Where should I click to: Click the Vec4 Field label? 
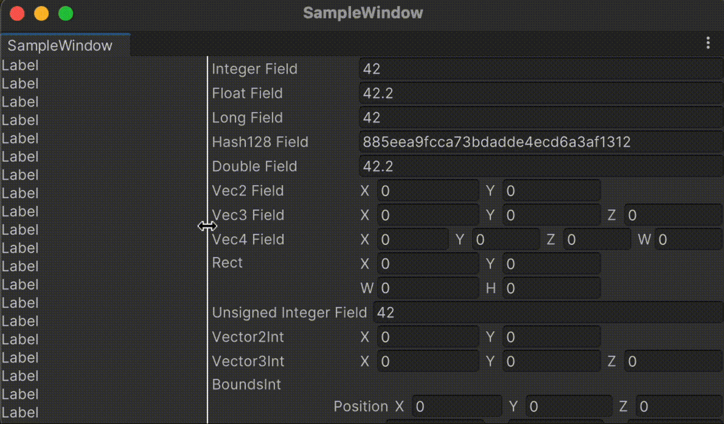[x=248, y=240]
